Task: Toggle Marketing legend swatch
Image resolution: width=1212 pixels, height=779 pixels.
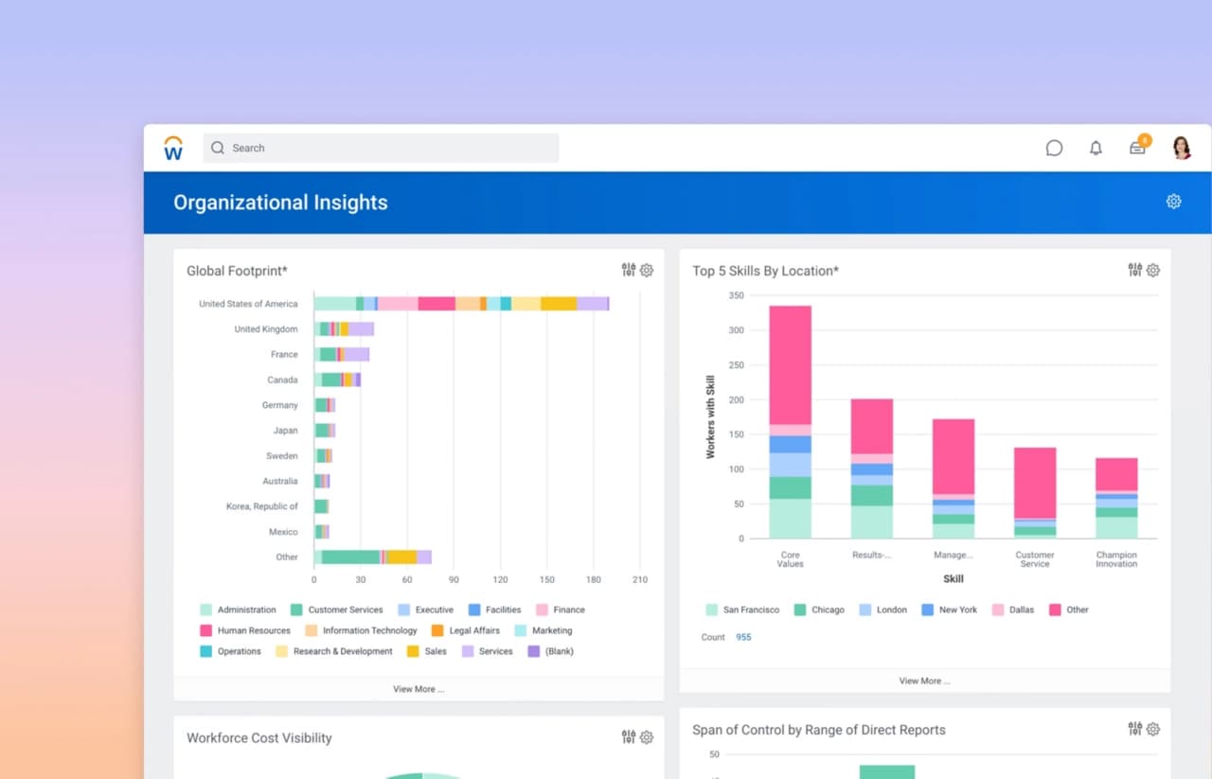Action: click(521, 630)
